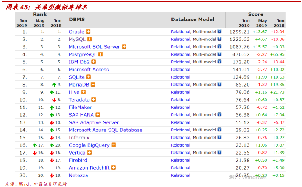This screenshot has width=302, height=187.
Task: Click the blue info icon in Oracle row
Action: click(x=219, y=31)
